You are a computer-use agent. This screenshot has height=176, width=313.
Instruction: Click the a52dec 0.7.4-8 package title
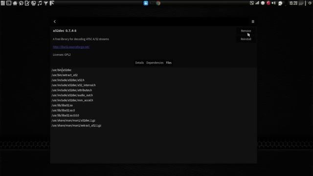(x=65, y=31)
